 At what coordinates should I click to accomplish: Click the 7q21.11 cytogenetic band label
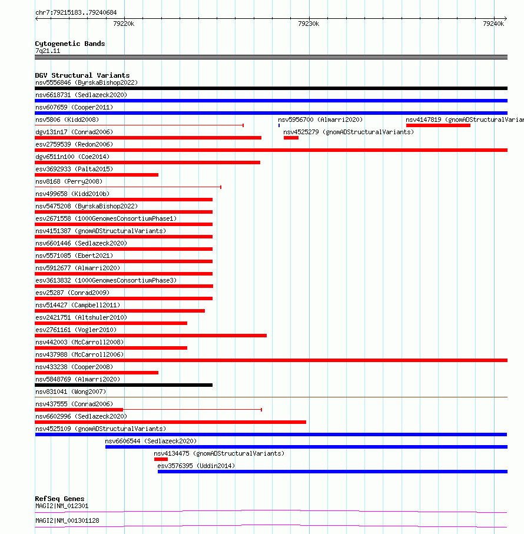[48, 51]
